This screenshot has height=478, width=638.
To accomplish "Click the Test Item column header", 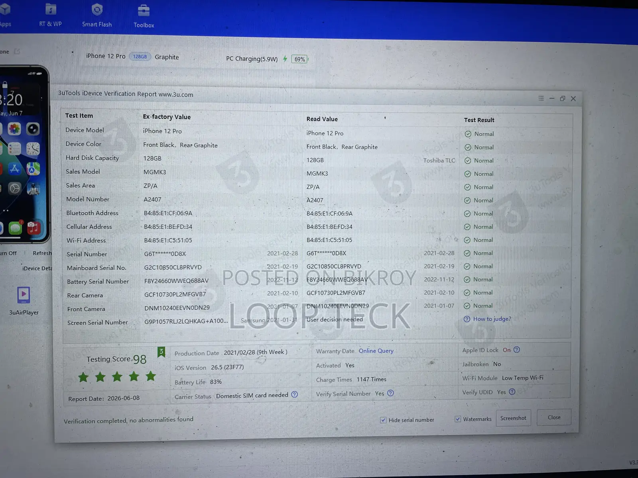I will coord(79,116).
